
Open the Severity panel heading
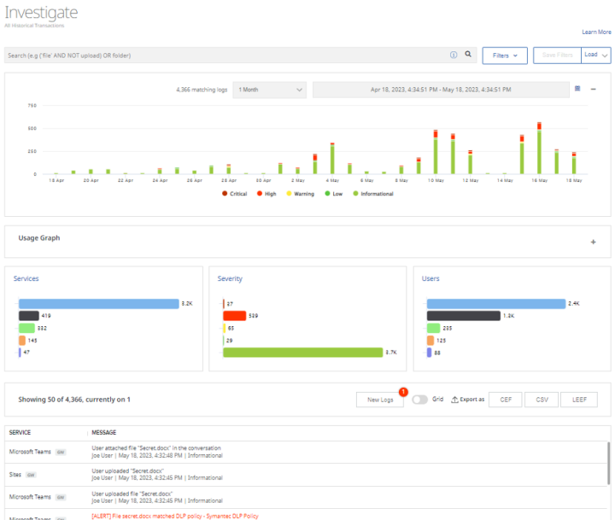coord(230,278)
